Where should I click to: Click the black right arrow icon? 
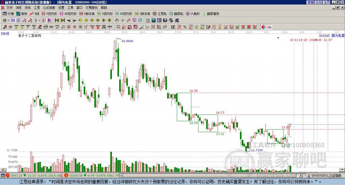tap(74, 21)
